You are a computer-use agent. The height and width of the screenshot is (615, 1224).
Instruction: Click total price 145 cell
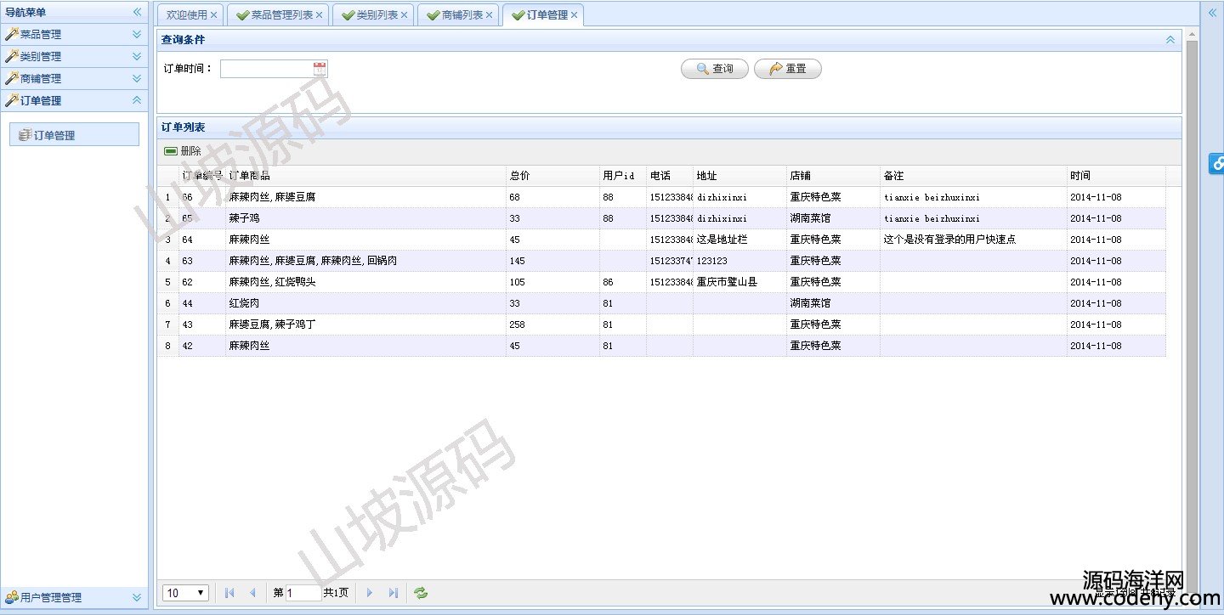click(552, 261)
